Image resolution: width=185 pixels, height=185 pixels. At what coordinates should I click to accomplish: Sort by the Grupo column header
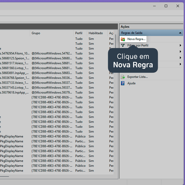(36, 33)
